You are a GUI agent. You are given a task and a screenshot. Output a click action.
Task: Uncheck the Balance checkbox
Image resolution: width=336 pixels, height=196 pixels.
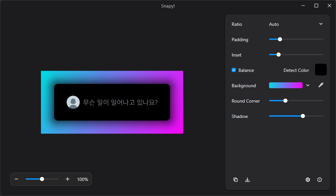coord(234,70)
